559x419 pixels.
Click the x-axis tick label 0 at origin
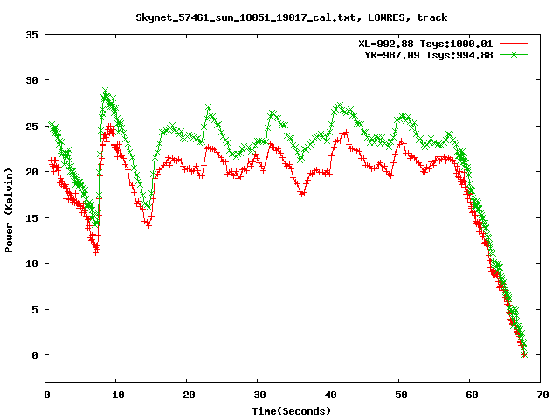[x=46, y=395]
